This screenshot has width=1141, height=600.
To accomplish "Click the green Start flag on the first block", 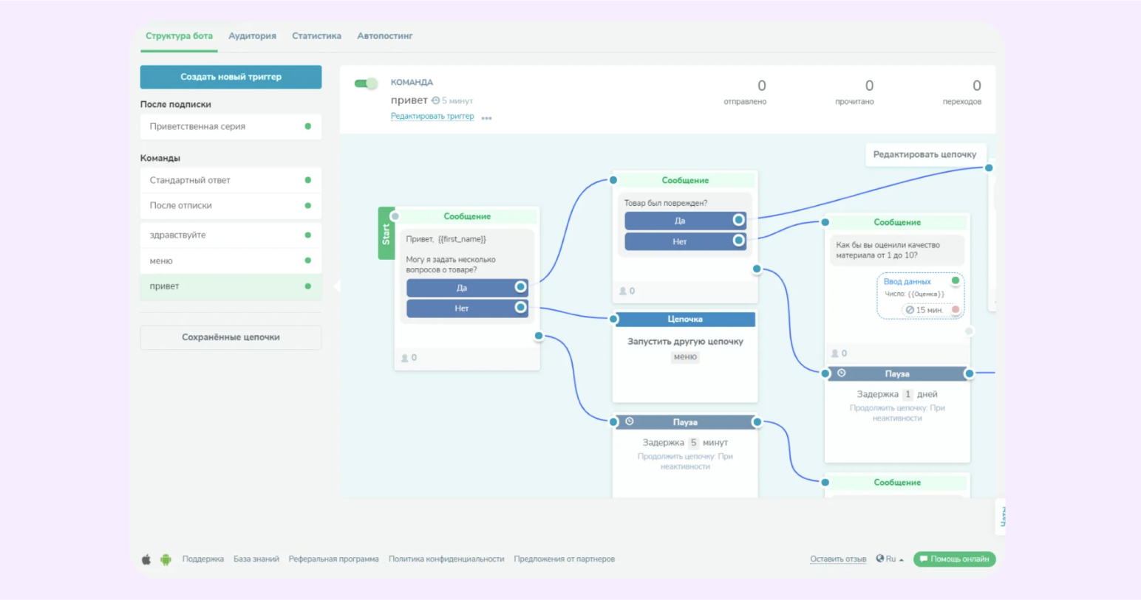I will point(386,233).
